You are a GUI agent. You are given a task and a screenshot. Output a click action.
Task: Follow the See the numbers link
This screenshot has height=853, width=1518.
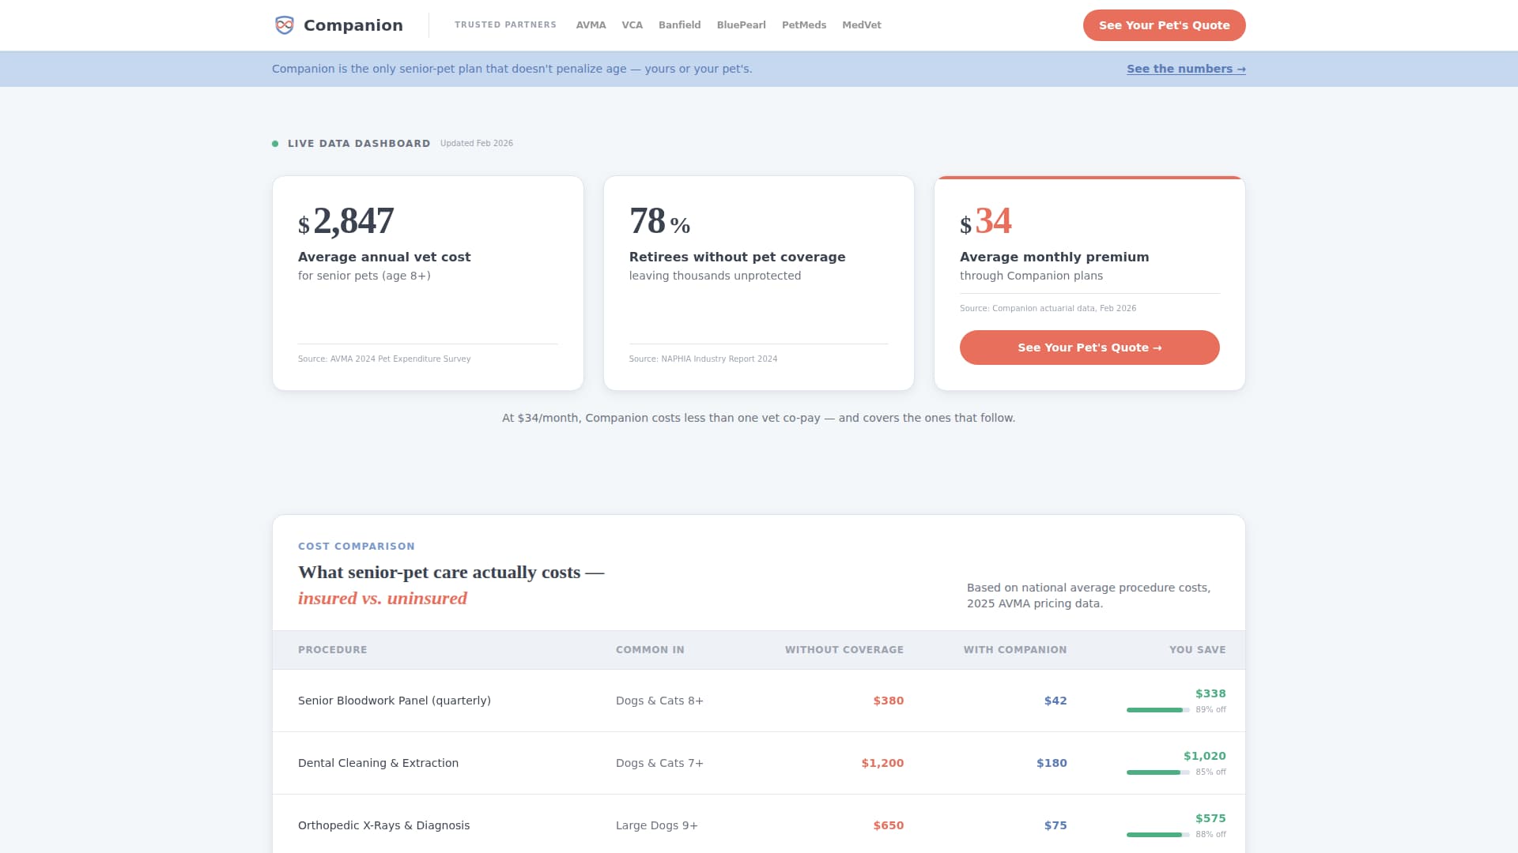[1185, 70]
